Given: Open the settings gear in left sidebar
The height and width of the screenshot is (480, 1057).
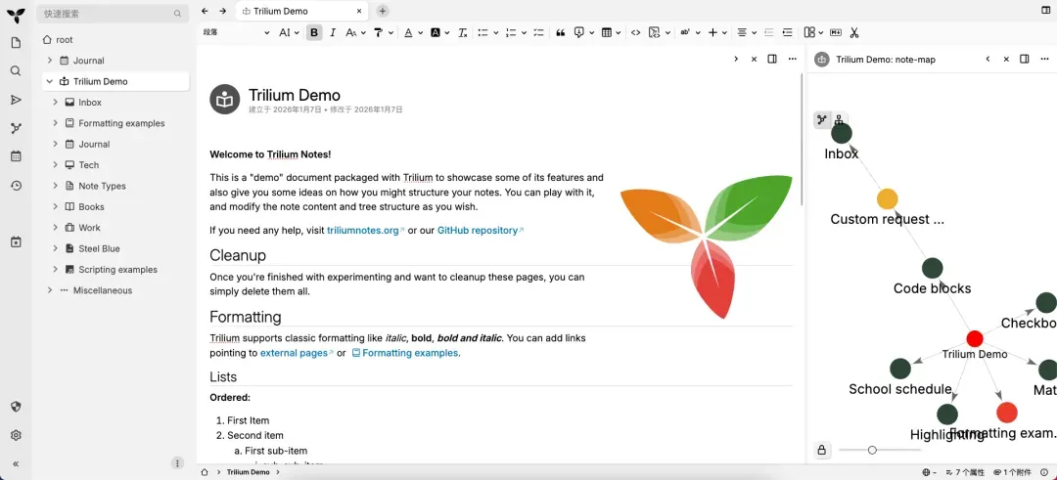Looking at the screenshot, I should point(16,435).
